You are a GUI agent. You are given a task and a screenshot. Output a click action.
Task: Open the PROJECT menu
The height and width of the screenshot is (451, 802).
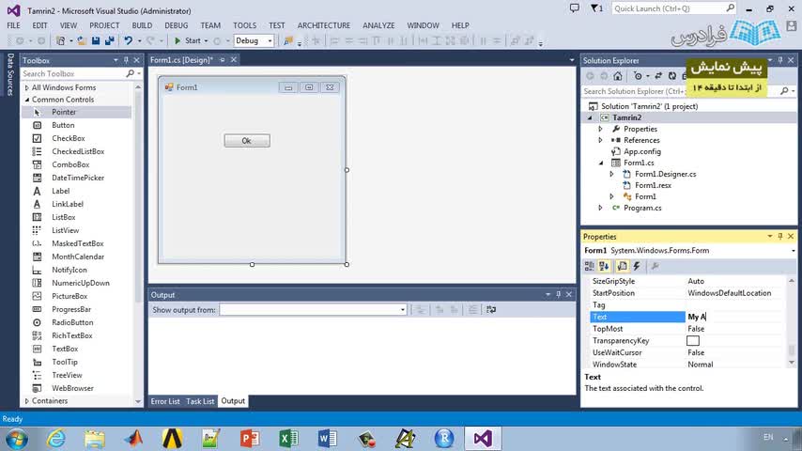pyautogui.click(x=104, y=25)
